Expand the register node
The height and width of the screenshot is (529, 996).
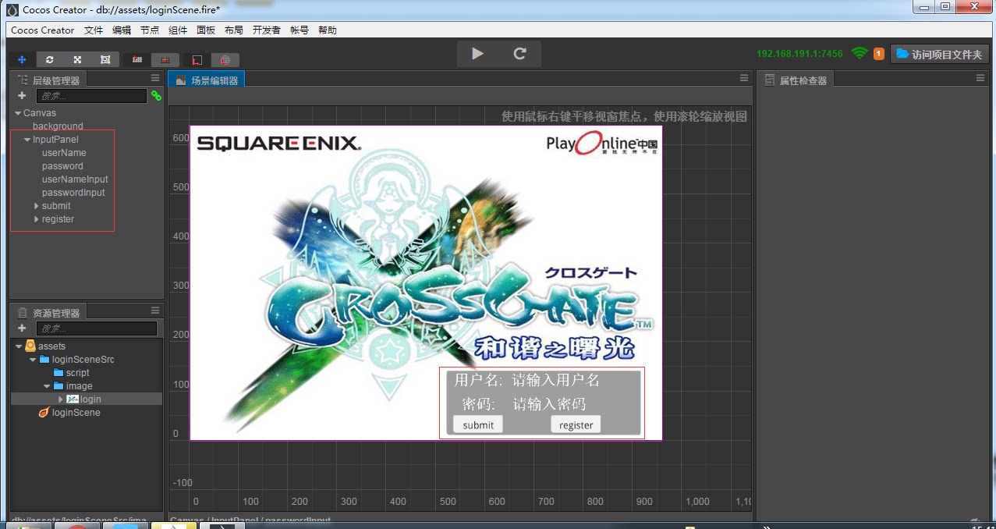coord(37,219)
